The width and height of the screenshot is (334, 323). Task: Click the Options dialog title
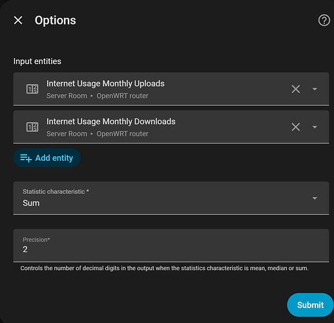[x=56, y=21]
